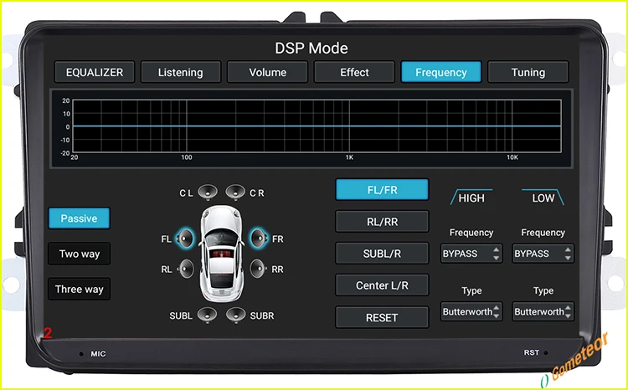Image resolution: width=628 pixels, height=390 pixels.
Task: Open the Listening tab
Action: [181, 72]
